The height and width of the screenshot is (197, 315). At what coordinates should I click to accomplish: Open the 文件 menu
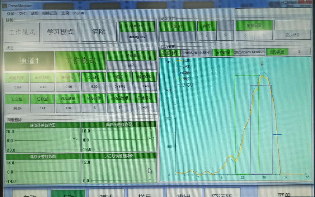tap(22, 13)
